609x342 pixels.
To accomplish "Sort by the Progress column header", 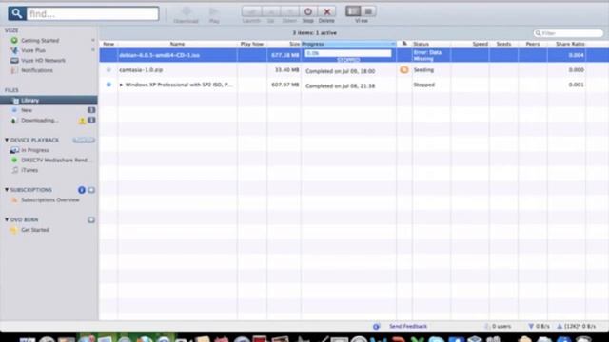I will coord(349,45).
